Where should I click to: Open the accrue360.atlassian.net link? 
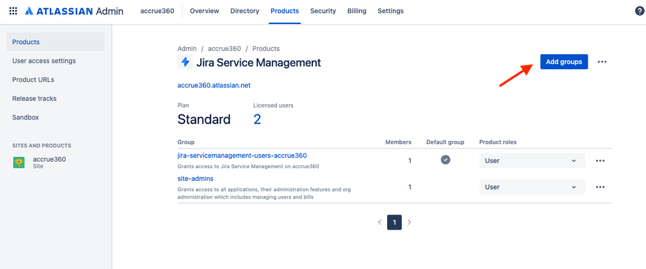[214, 85]
